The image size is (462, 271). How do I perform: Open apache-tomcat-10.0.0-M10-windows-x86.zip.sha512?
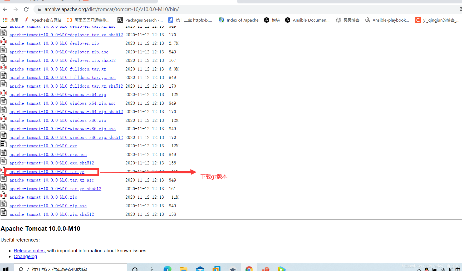(66, 137)
